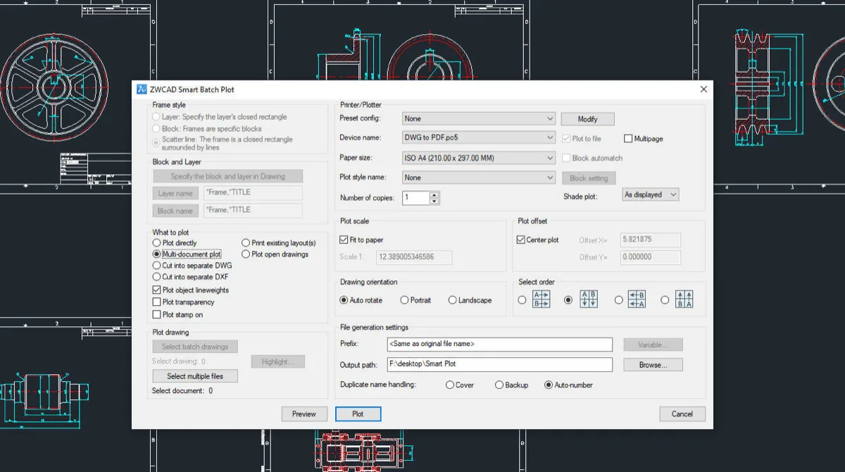Screen dimensions: 845x472
Task: Click the Layer name button
Action: point(175,194)
